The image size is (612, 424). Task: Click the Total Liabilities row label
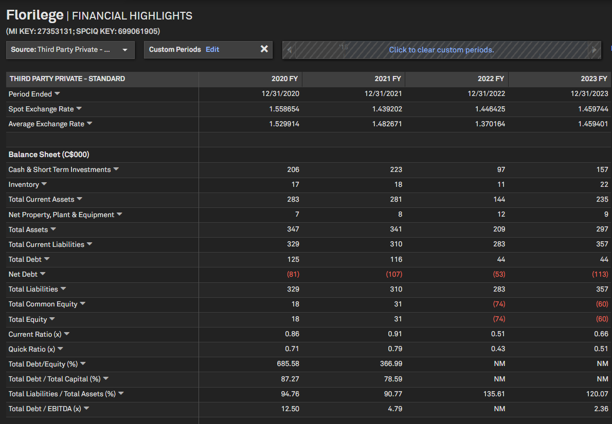tap(33, 289)
